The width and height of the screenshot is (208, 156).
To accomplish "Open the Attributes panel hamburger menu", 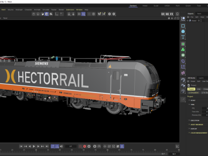I will (188, 81).
